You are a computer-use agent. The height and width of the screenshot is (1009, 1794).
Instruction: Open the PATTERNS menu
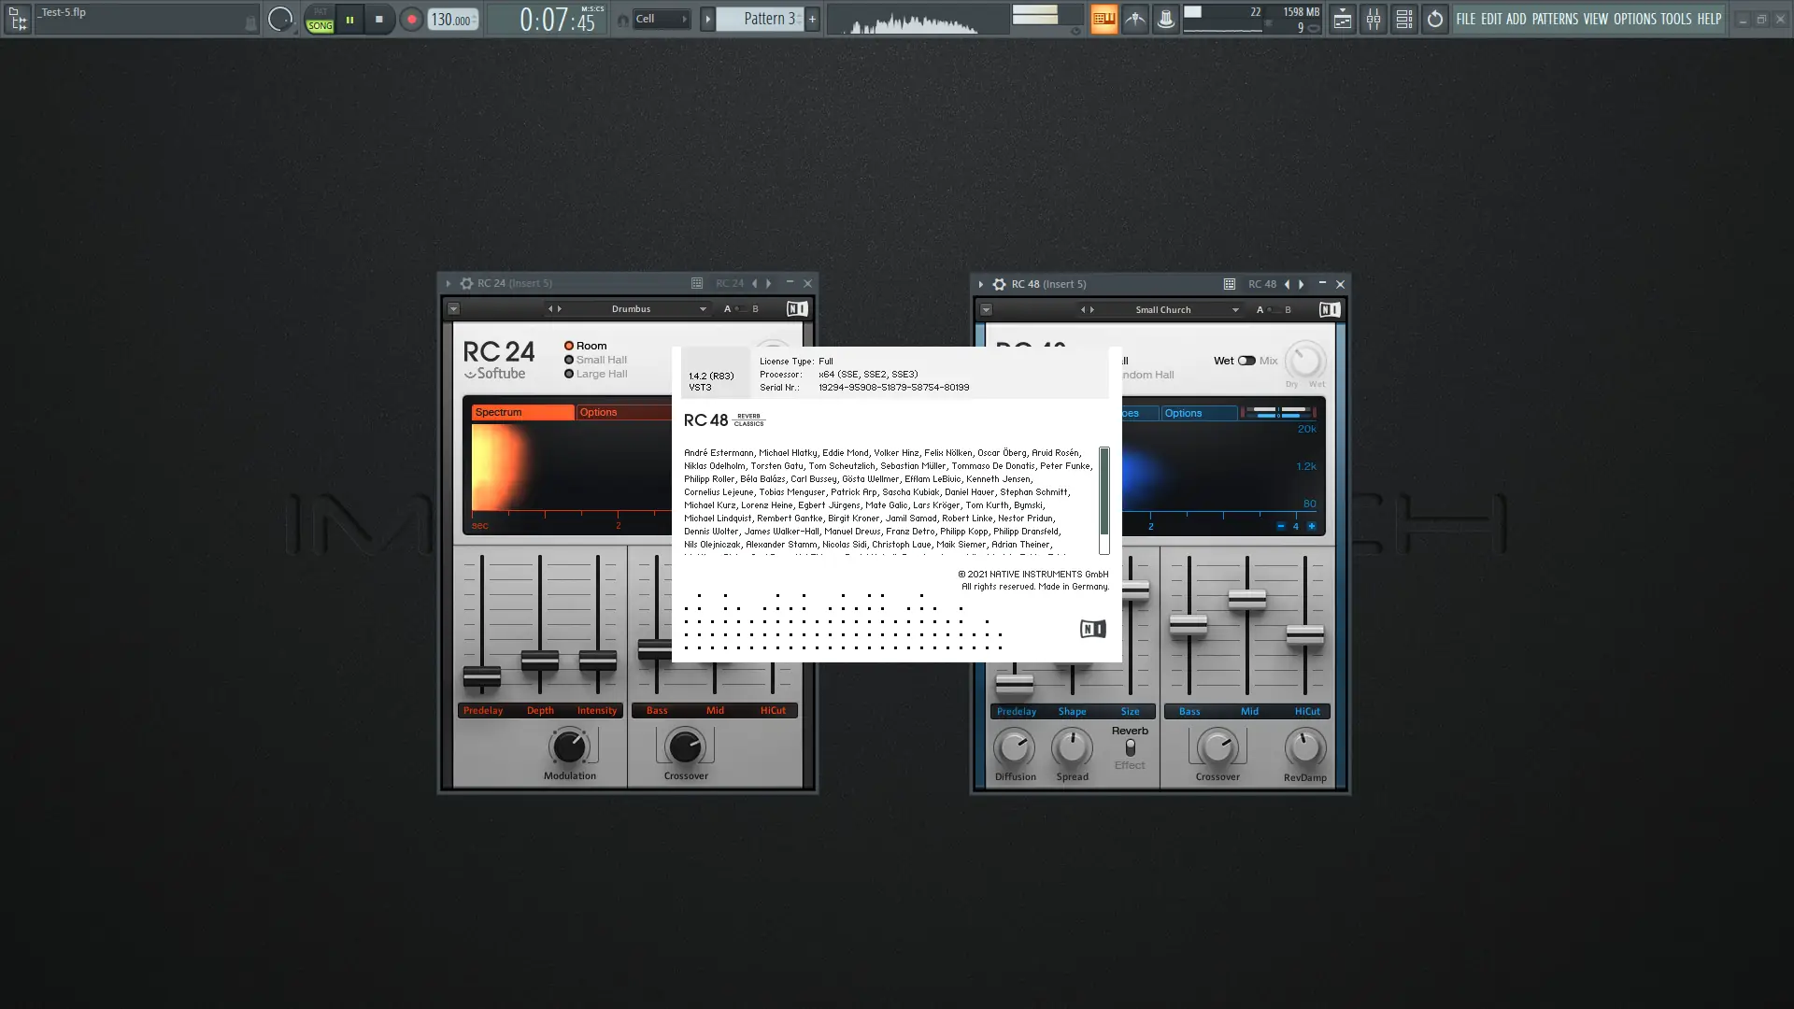(x=1554, y=19)
